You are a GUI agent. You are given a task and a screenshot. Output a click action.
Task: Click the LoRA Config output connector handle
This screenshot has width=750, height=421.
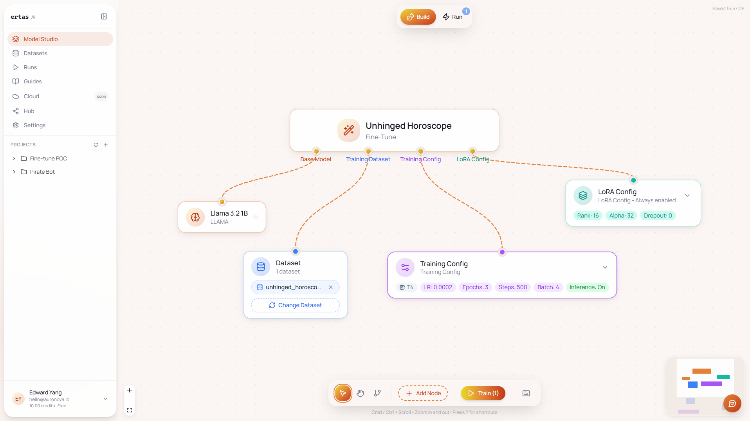pyautogui.click(x=473, y=151)
